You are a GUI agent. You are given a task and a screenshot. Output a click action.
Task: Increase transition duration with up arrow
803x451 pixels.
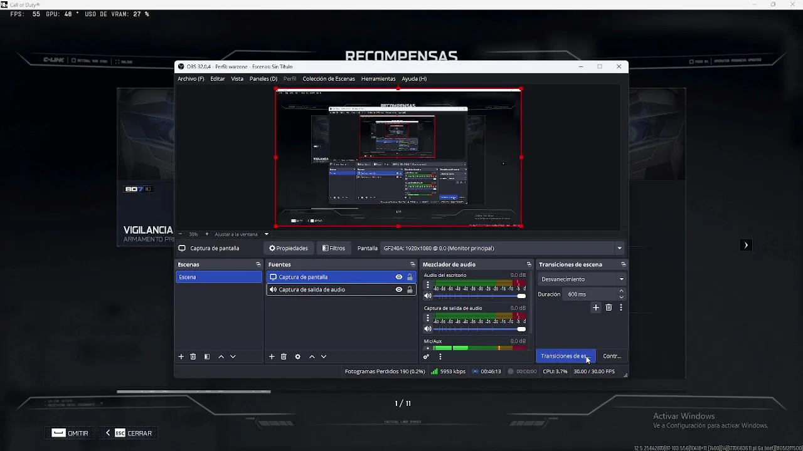point(622,291)
